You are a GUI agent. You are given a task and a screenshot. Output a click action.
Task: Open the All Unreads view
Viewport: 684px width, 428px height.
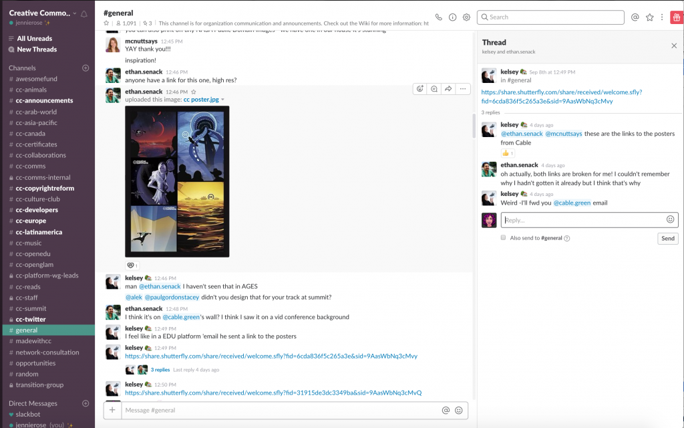pyautogui.click(x=34, y=39)
